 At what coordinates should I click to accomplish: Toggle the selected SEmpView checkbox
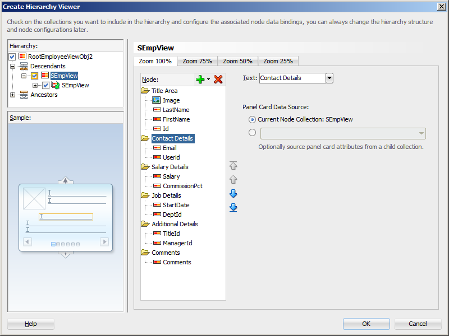[34, 76]
